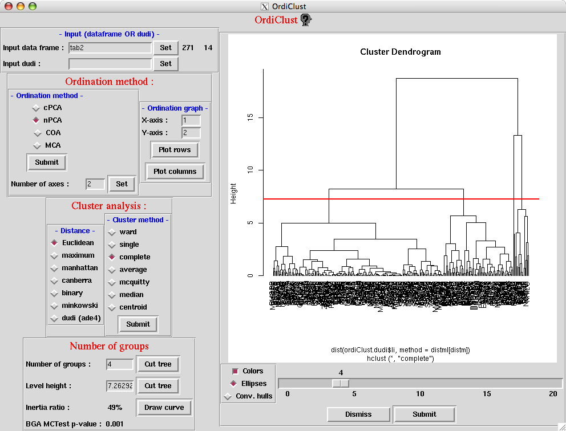566x431 pixels.
Task: Click Draw curve for inertia ratio
Action: [x=164, y=408]
